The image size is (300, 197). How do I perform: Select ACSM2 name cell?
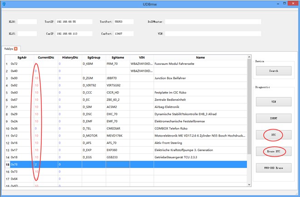[118, 107]
